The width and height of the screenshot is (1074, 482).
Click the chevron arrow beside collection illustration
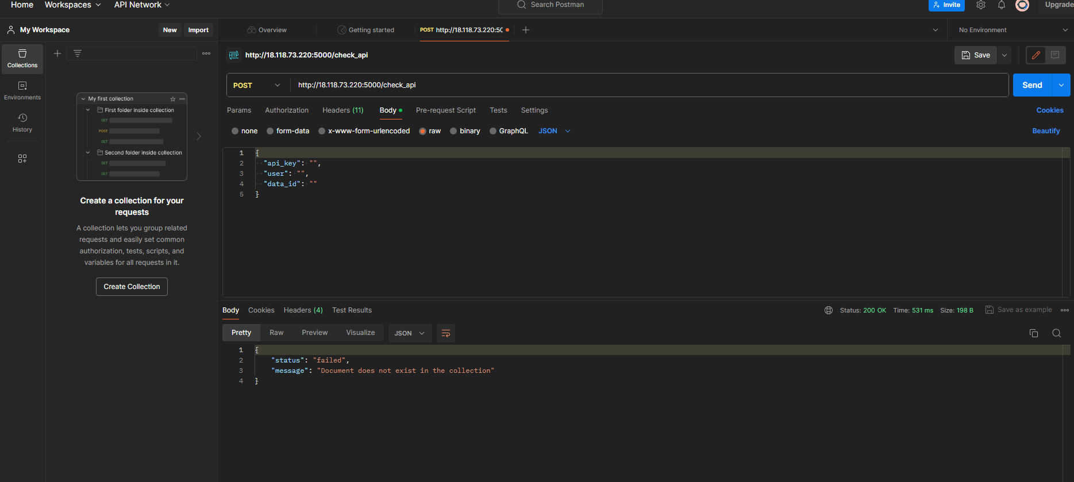[x=199, y=136]
